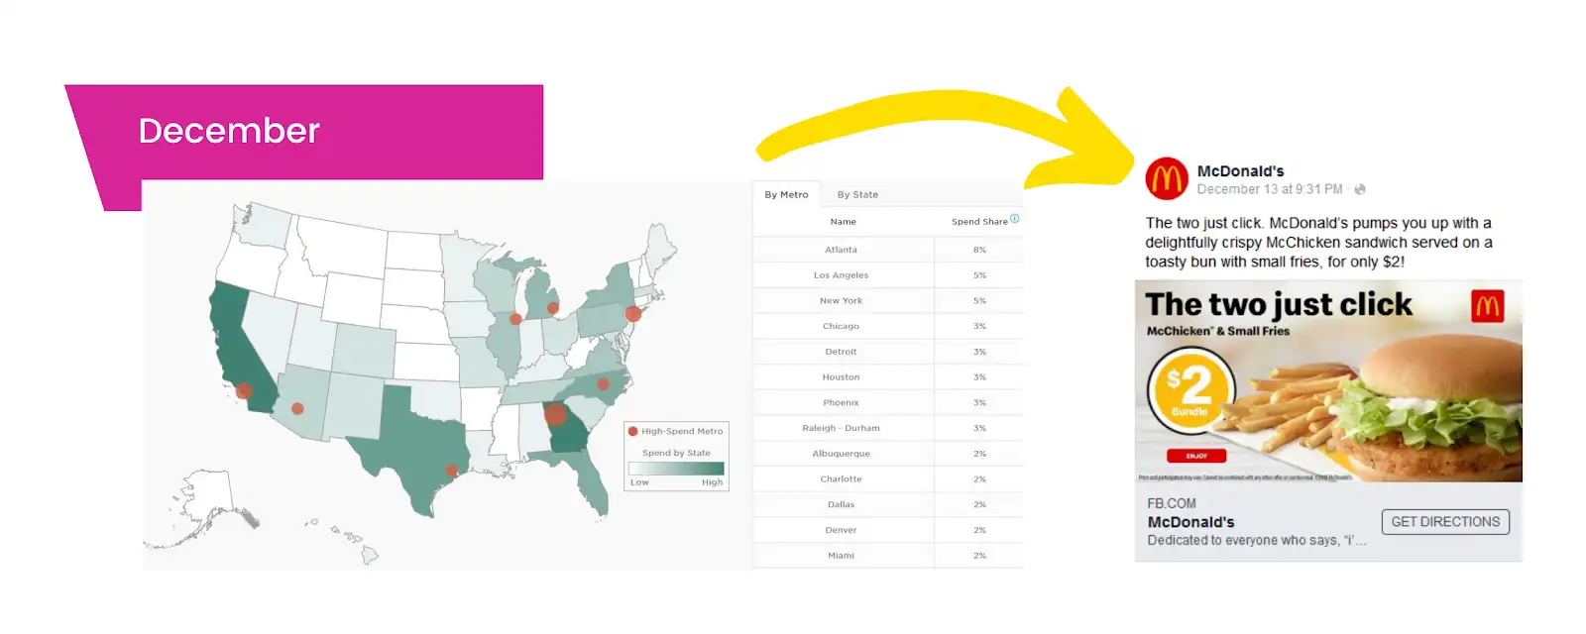The width and height of the screenshot is (1586, 634).
Task: Click the Phoenix metro dot on map
Action: click(x=297, y=408)
